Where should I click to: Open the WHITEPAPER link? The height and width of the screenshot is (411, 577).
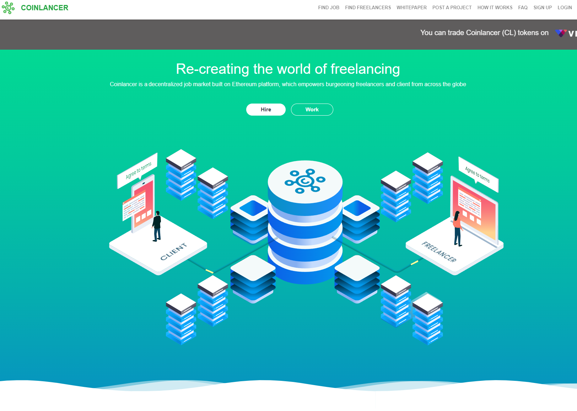point(411,7)
